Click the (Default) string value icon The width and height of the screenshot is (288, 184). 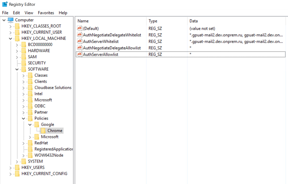click(79, 28)
